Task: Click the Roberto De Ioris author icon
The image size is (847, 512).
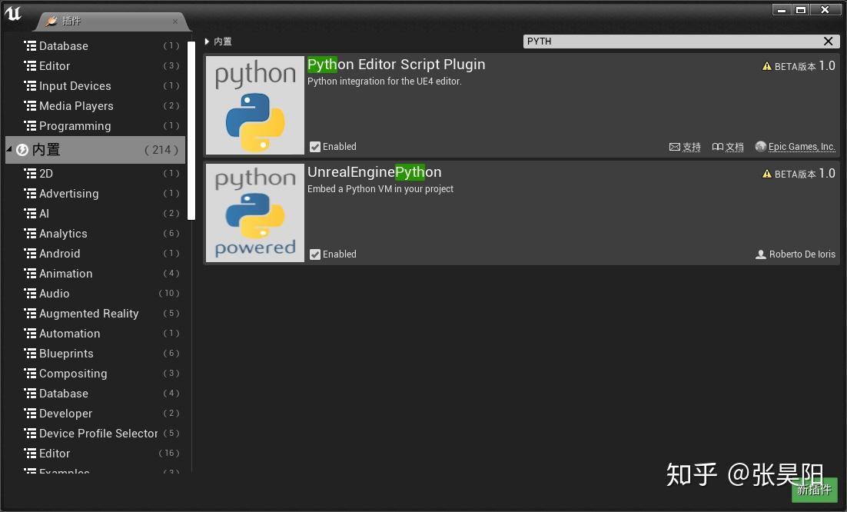Action: [x=761, y=254]
